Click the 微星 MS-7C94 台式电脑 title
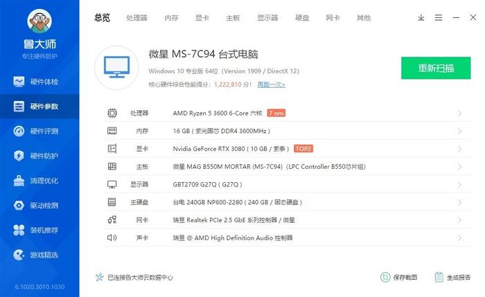This screenshot has height=297, width=485. tap(203, 54)
